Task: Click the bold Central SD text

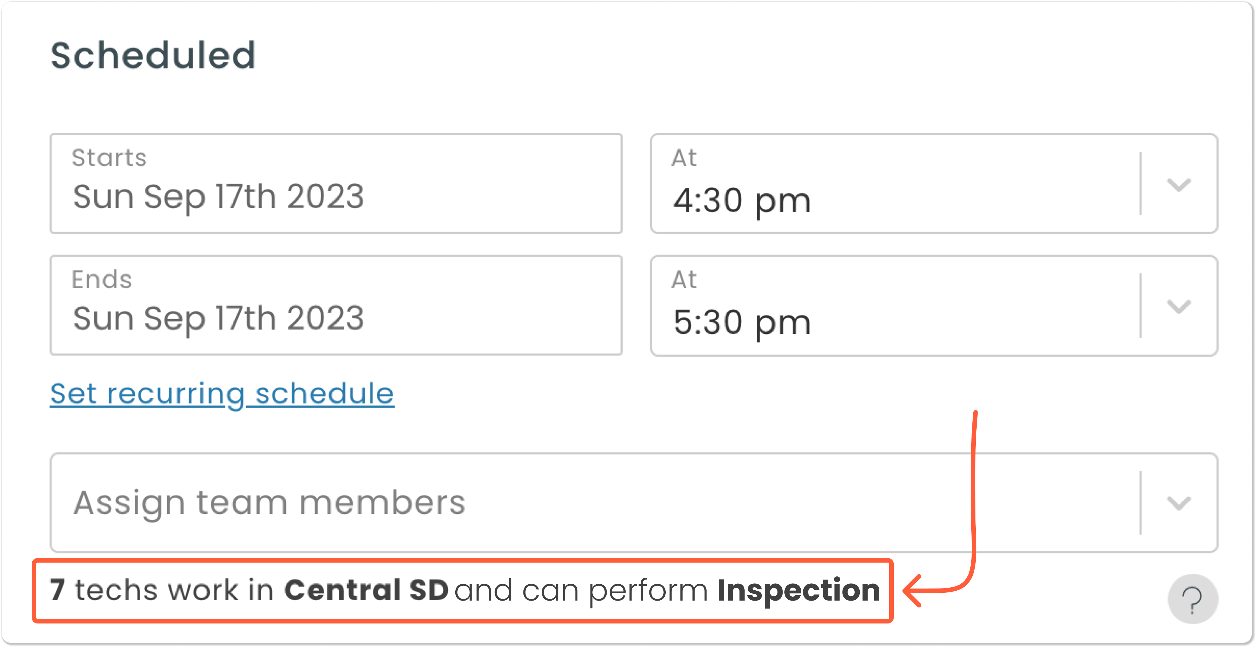Action: click(x=366, y=590)
